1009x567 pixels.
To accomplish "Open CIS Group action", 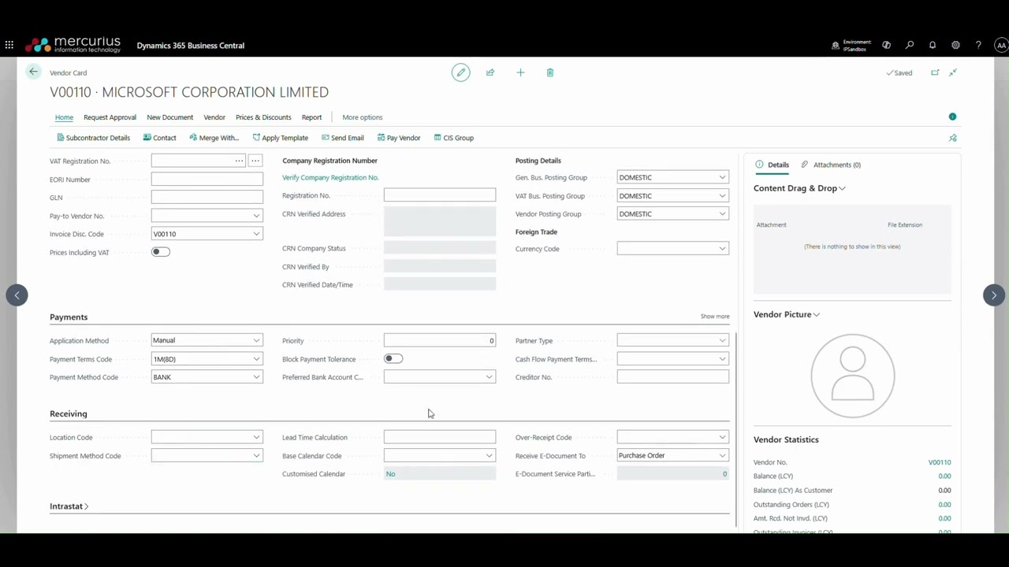I will coord(454,138).
